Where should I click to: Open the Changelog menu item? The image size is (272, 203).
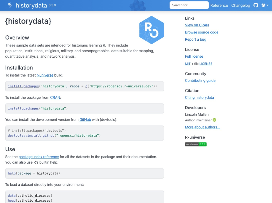241,5
